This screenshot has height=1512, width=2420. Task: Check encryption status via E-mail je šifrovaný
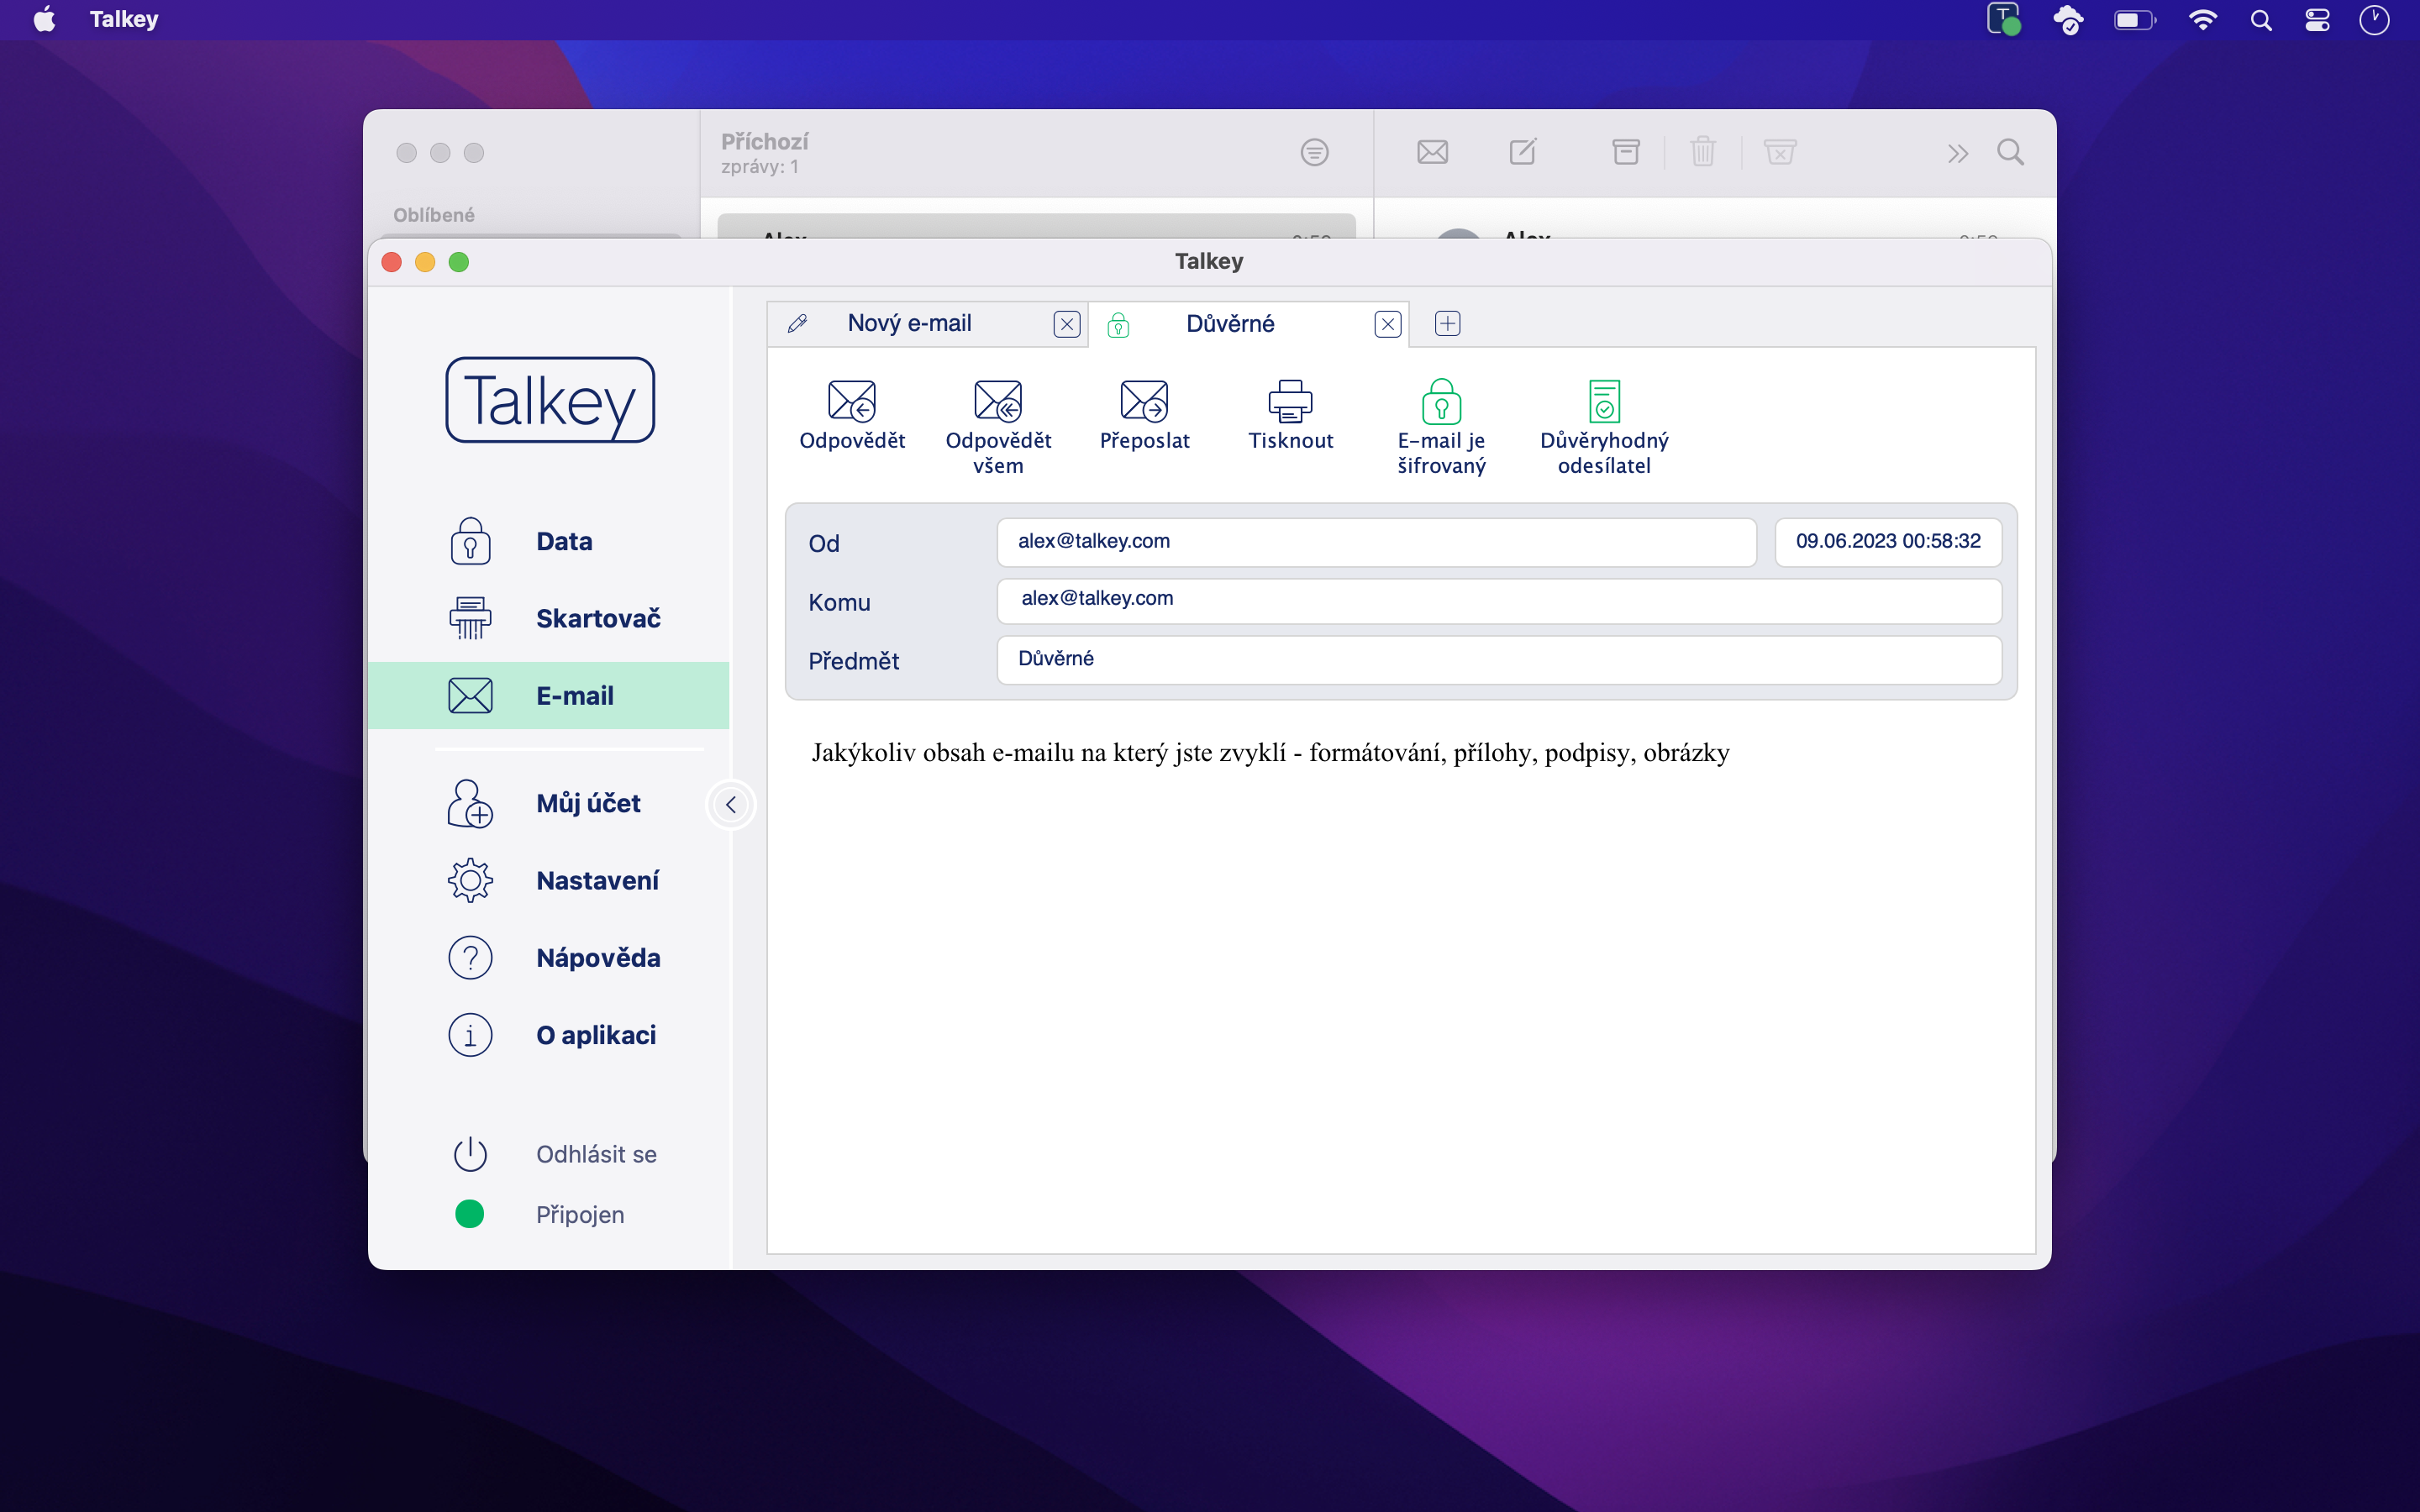[x=1440, y=403]
